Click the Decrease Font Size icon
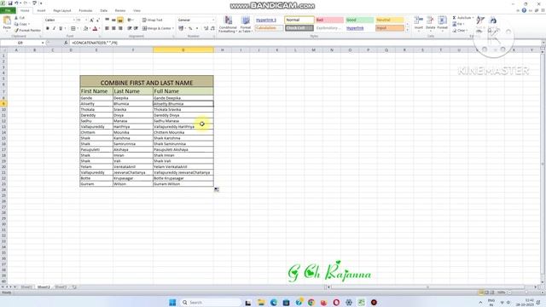546x307 pixels. tap(98, 20)
